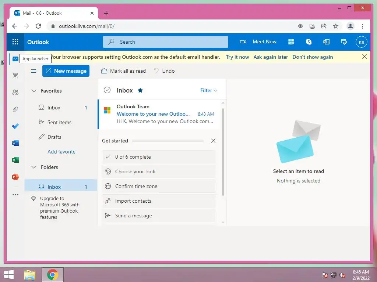
Task: Open the People contacts icon
Action: tap(15, 93)
